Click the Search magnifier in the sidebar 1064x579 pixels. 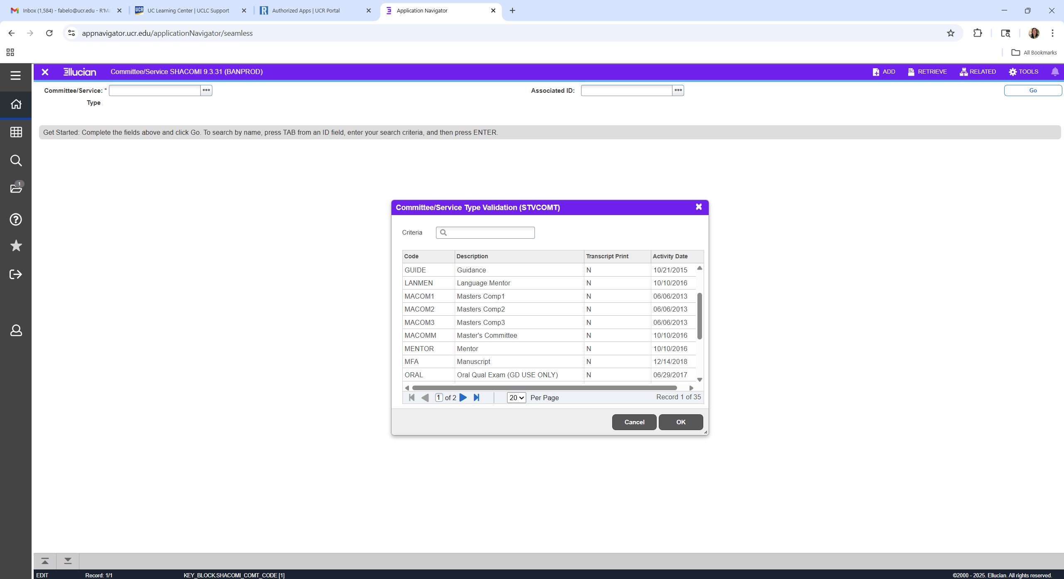[16, 161]
